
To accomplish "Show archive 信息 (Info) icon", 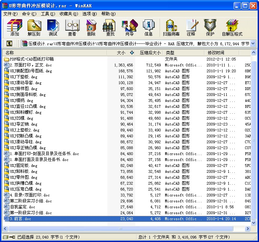I will coord(148,27).
